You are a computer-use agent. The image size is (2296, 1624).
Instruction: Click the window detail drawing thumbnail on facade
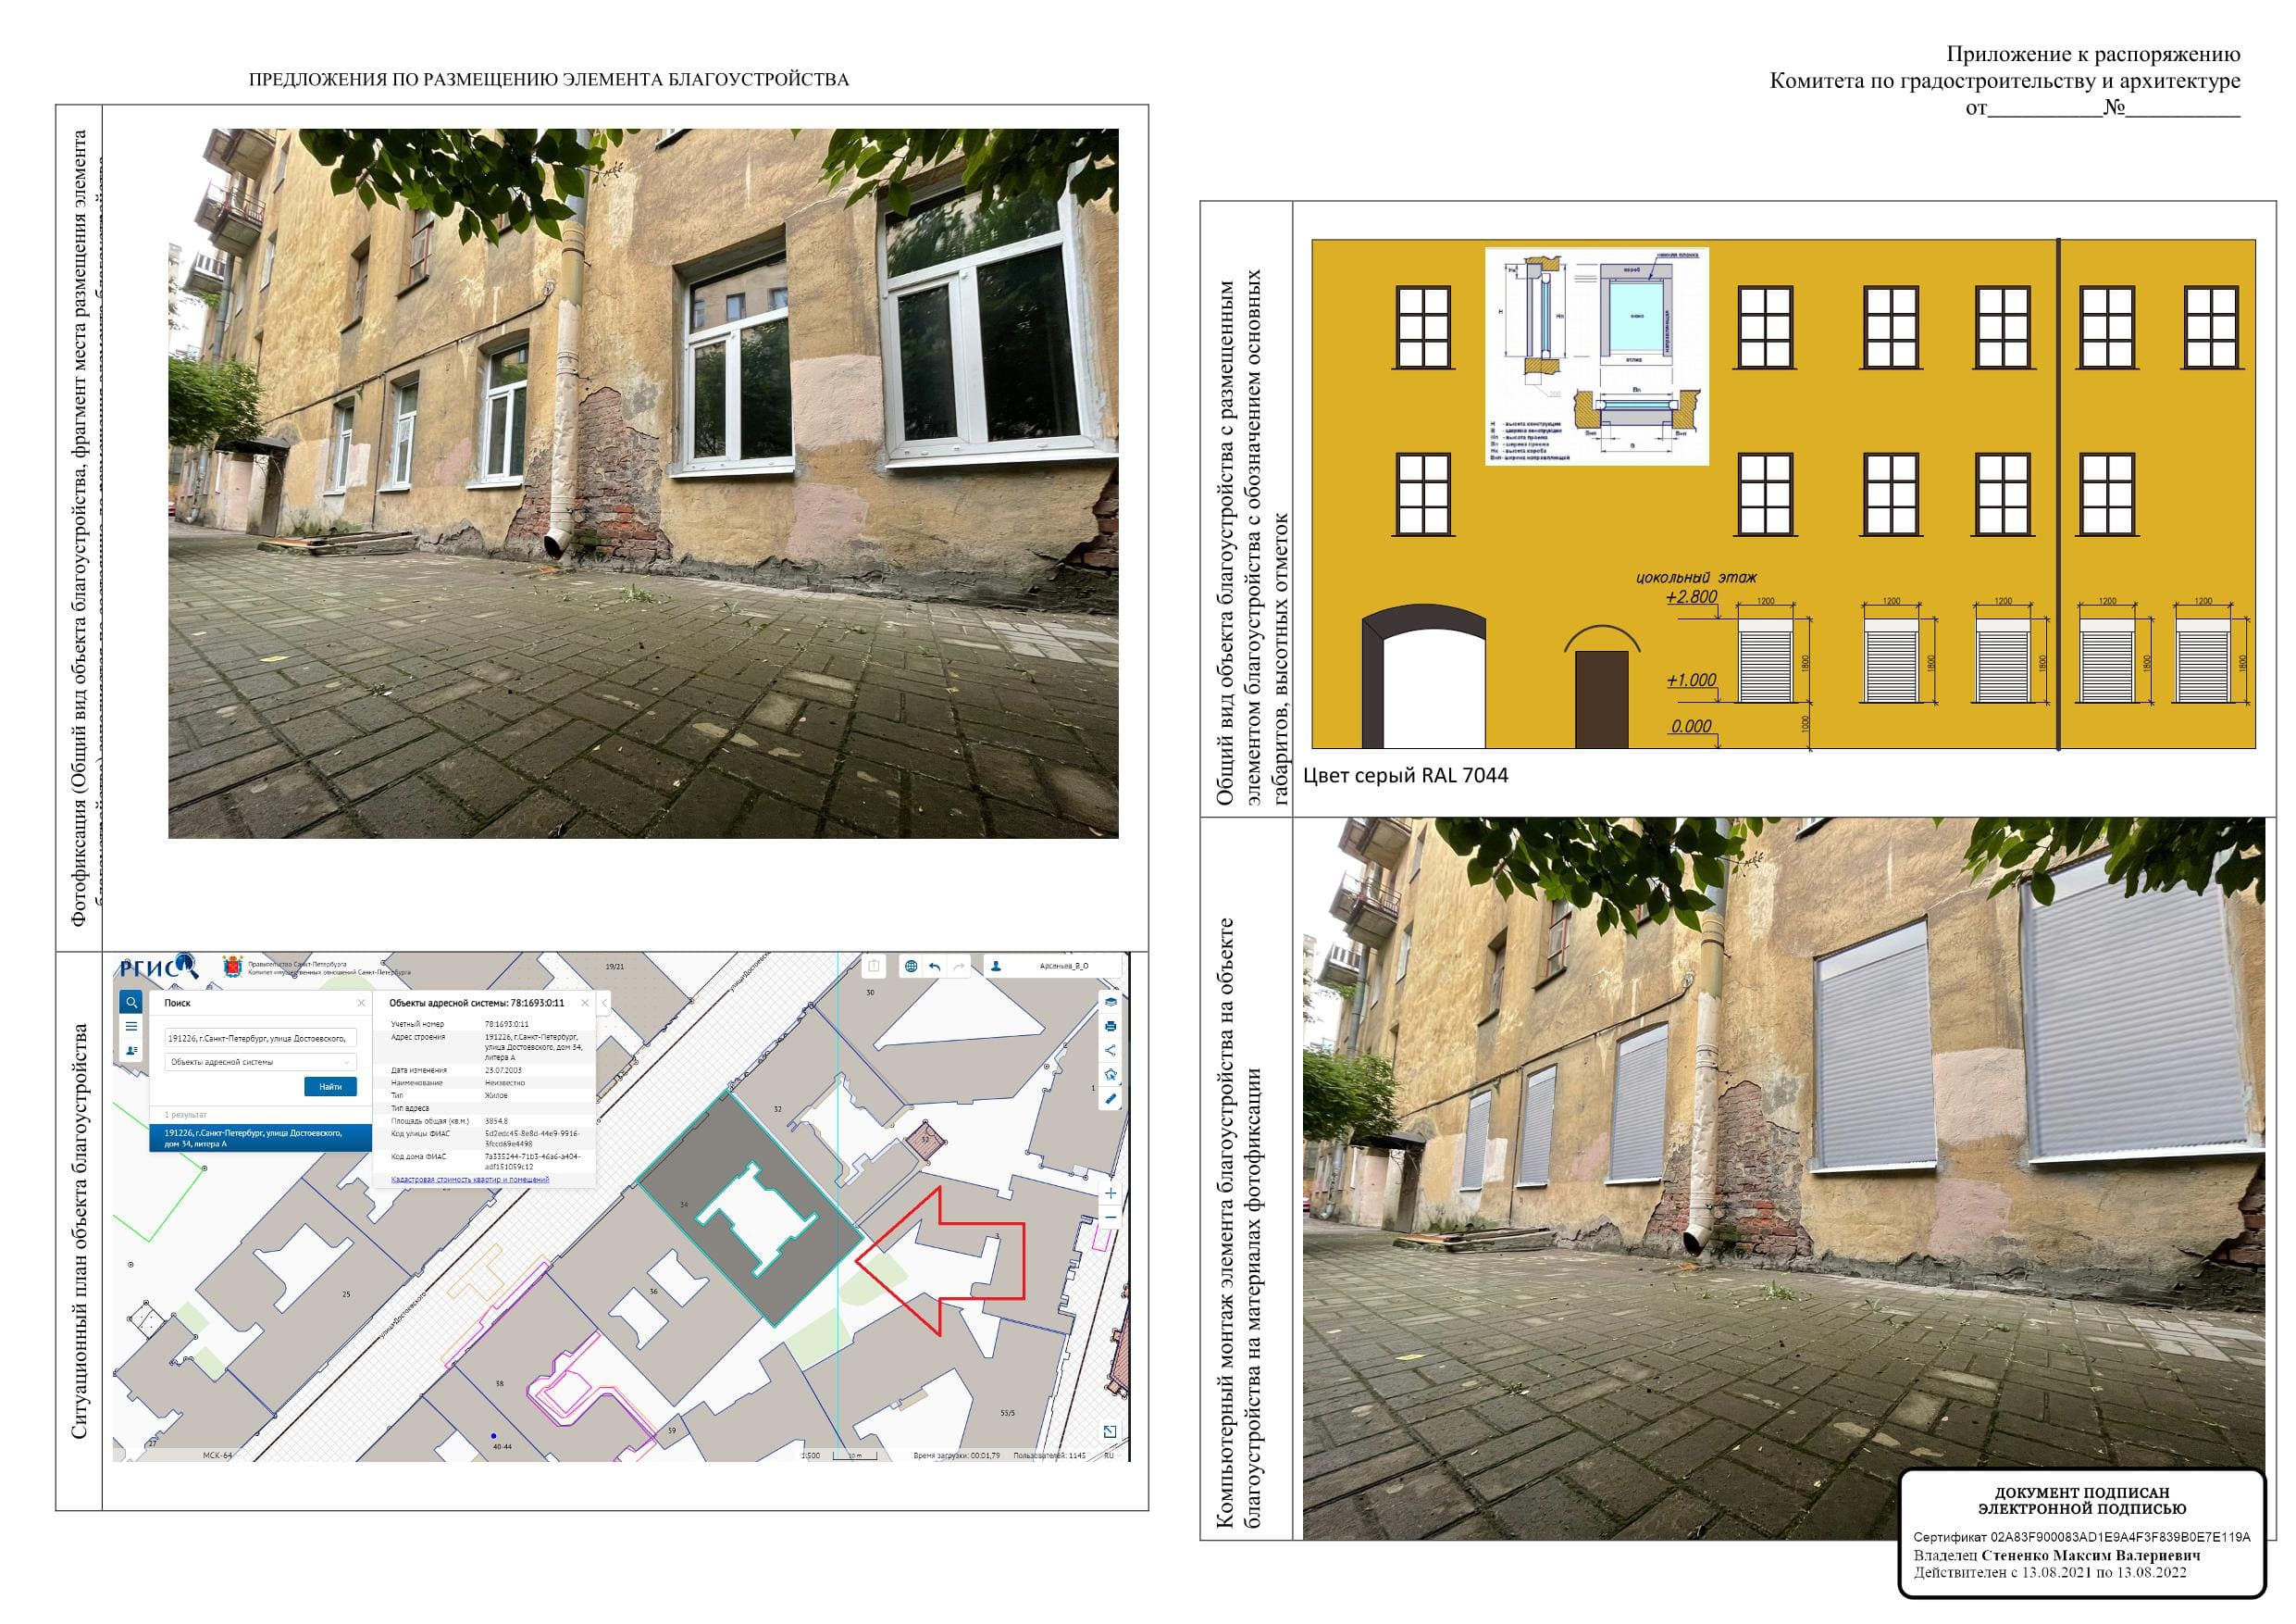click(1597, 356)
